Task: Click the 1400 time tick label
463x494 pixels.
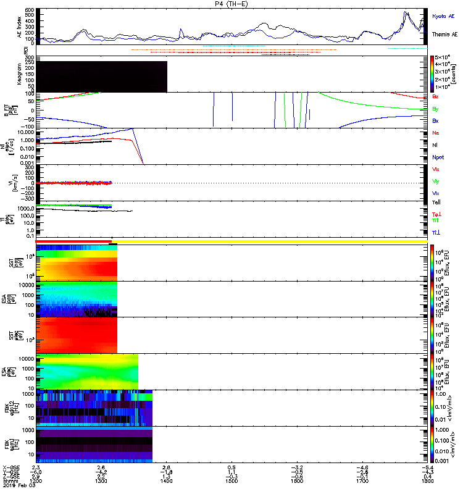Action: (x=166, y=481)
